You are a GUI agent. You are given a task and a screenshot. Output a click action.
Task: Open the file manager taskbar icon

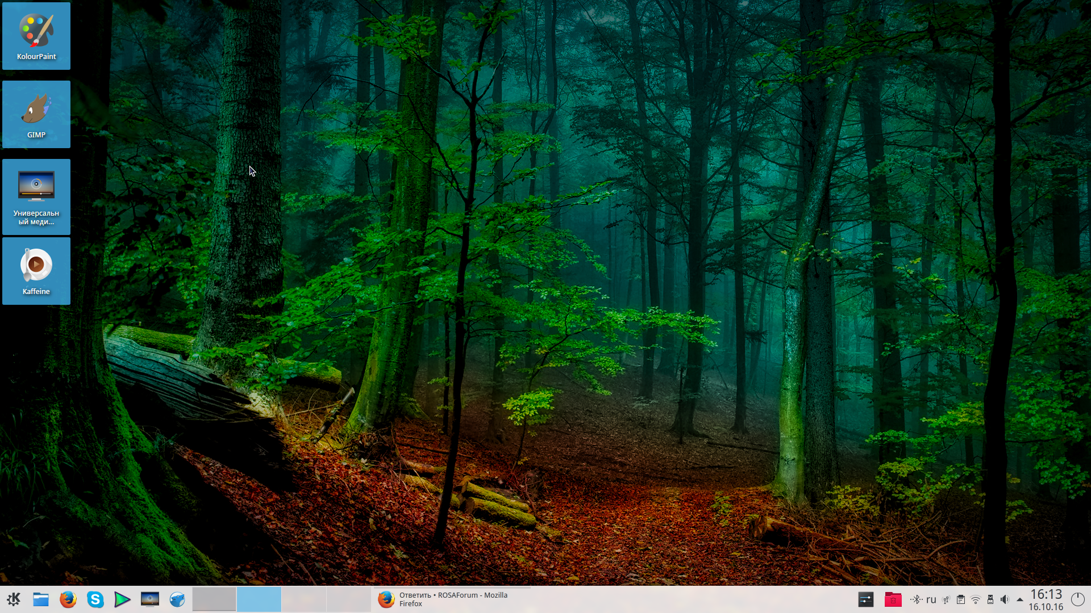click(40, 599)
